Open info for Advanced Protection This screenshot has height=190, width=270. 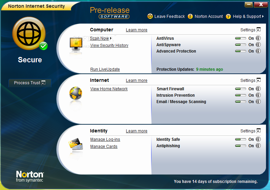[258, 51]
